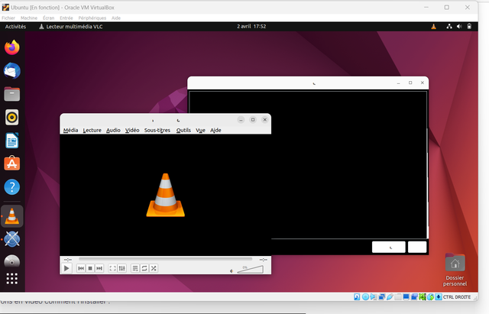The image size is (489, 314).
Task: Open VirtualBox Entrée menu
Action: tap(66, 18)
